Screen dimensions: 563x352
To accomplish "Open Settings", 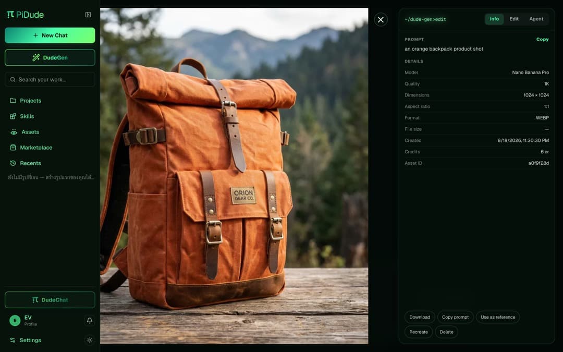I will (x=30, y=340).
